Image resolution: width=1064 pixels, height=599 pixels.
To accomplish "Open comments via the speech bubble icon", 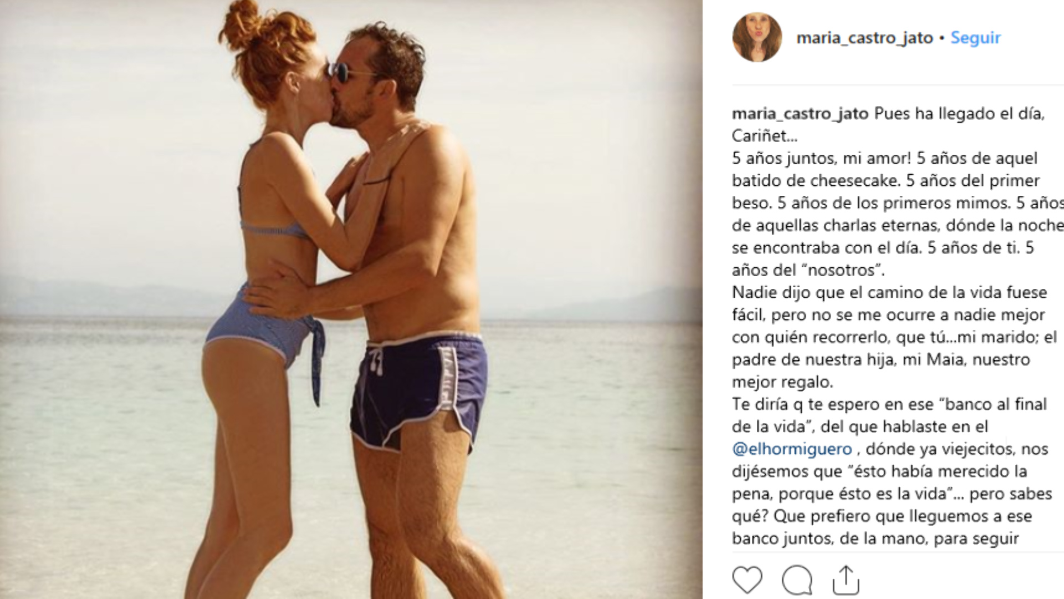I will (x=797, y=580).
